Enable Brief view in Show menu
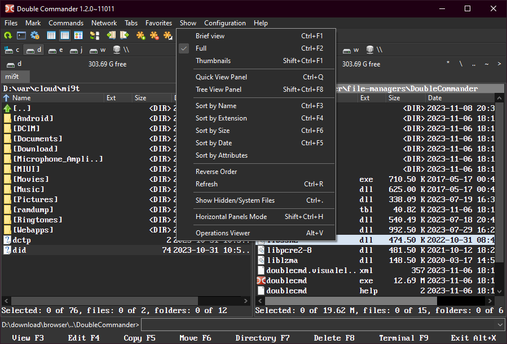The image size is (507, 344). click(210, 36)
